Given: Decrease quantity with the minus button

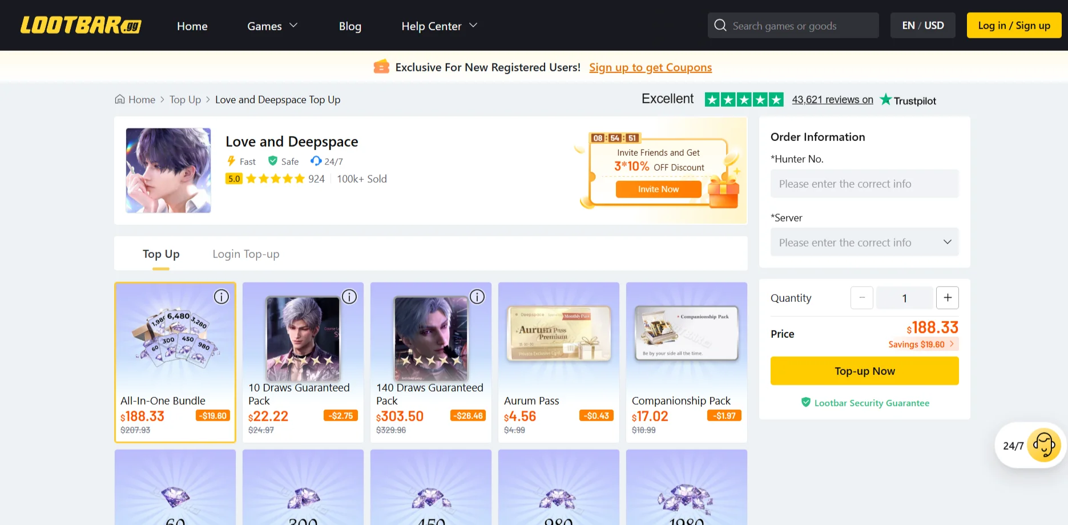Looking at the screenshot, I should (862, 298).
